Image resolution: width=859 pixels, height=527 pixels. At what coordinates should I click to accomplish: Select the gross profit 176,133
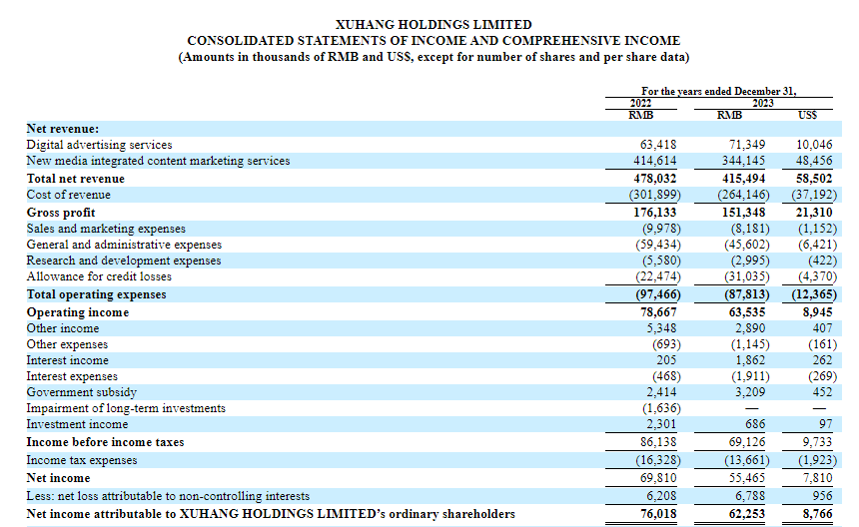click(654, 213)
